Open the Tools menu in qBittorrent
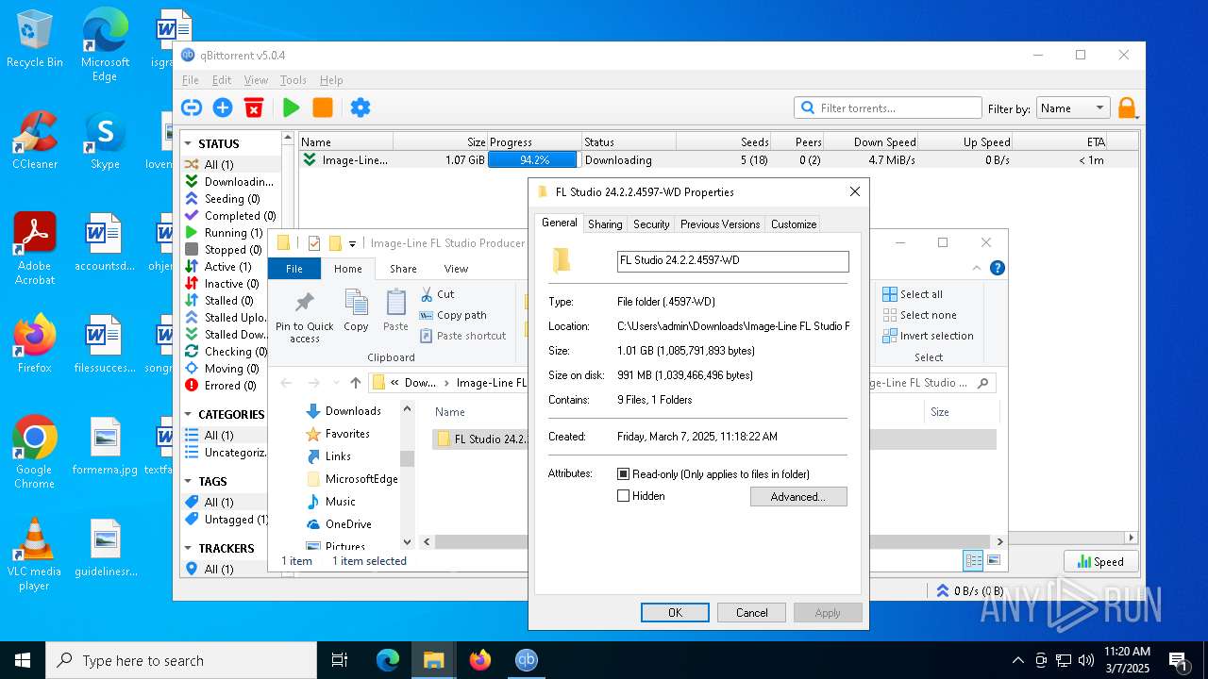The image size is (1208, 679). point(294,80)
